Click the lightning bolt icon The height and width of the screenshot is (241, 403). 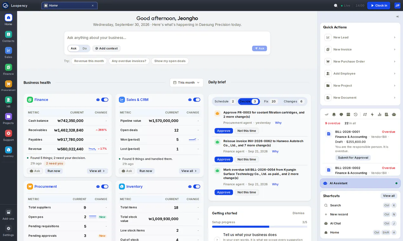click(372, 114)
